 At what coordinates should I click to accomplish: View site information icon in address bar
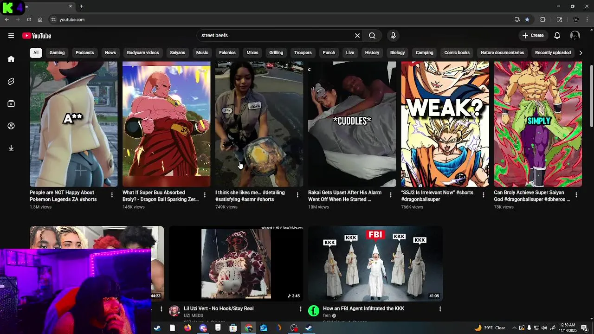pyautogui.click(x=53, y=19)
